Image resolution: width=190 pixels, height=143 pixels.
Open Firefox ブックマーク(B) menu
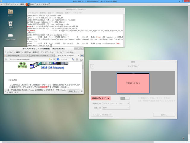point(47,52)
